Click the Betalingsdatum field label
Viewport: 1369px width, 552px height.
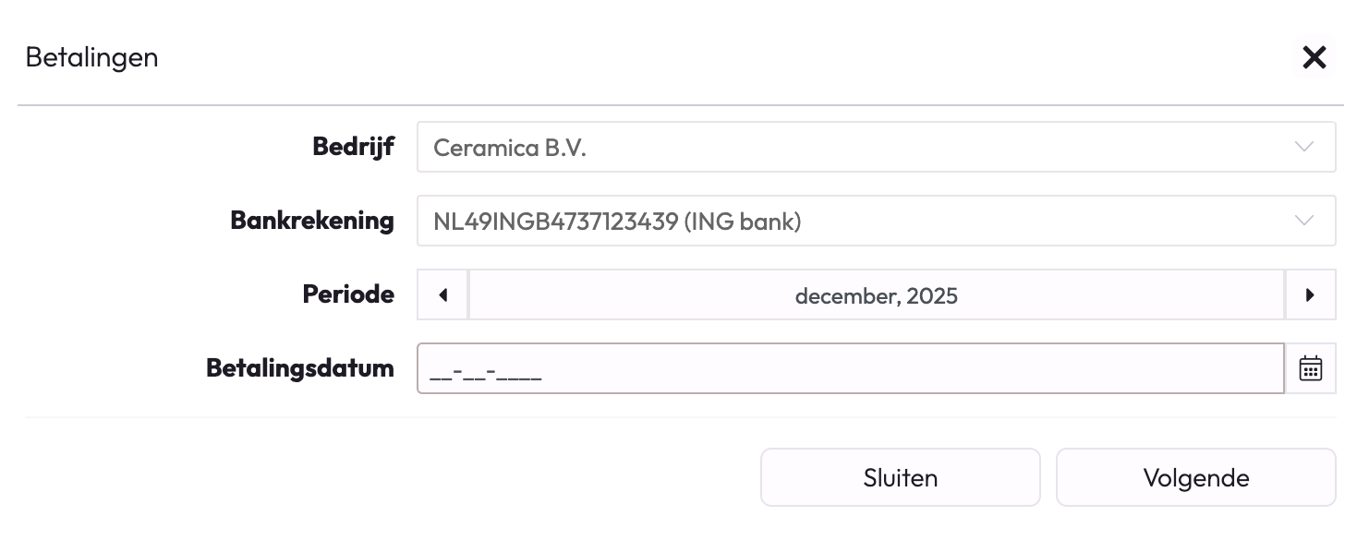coord(300,368)
